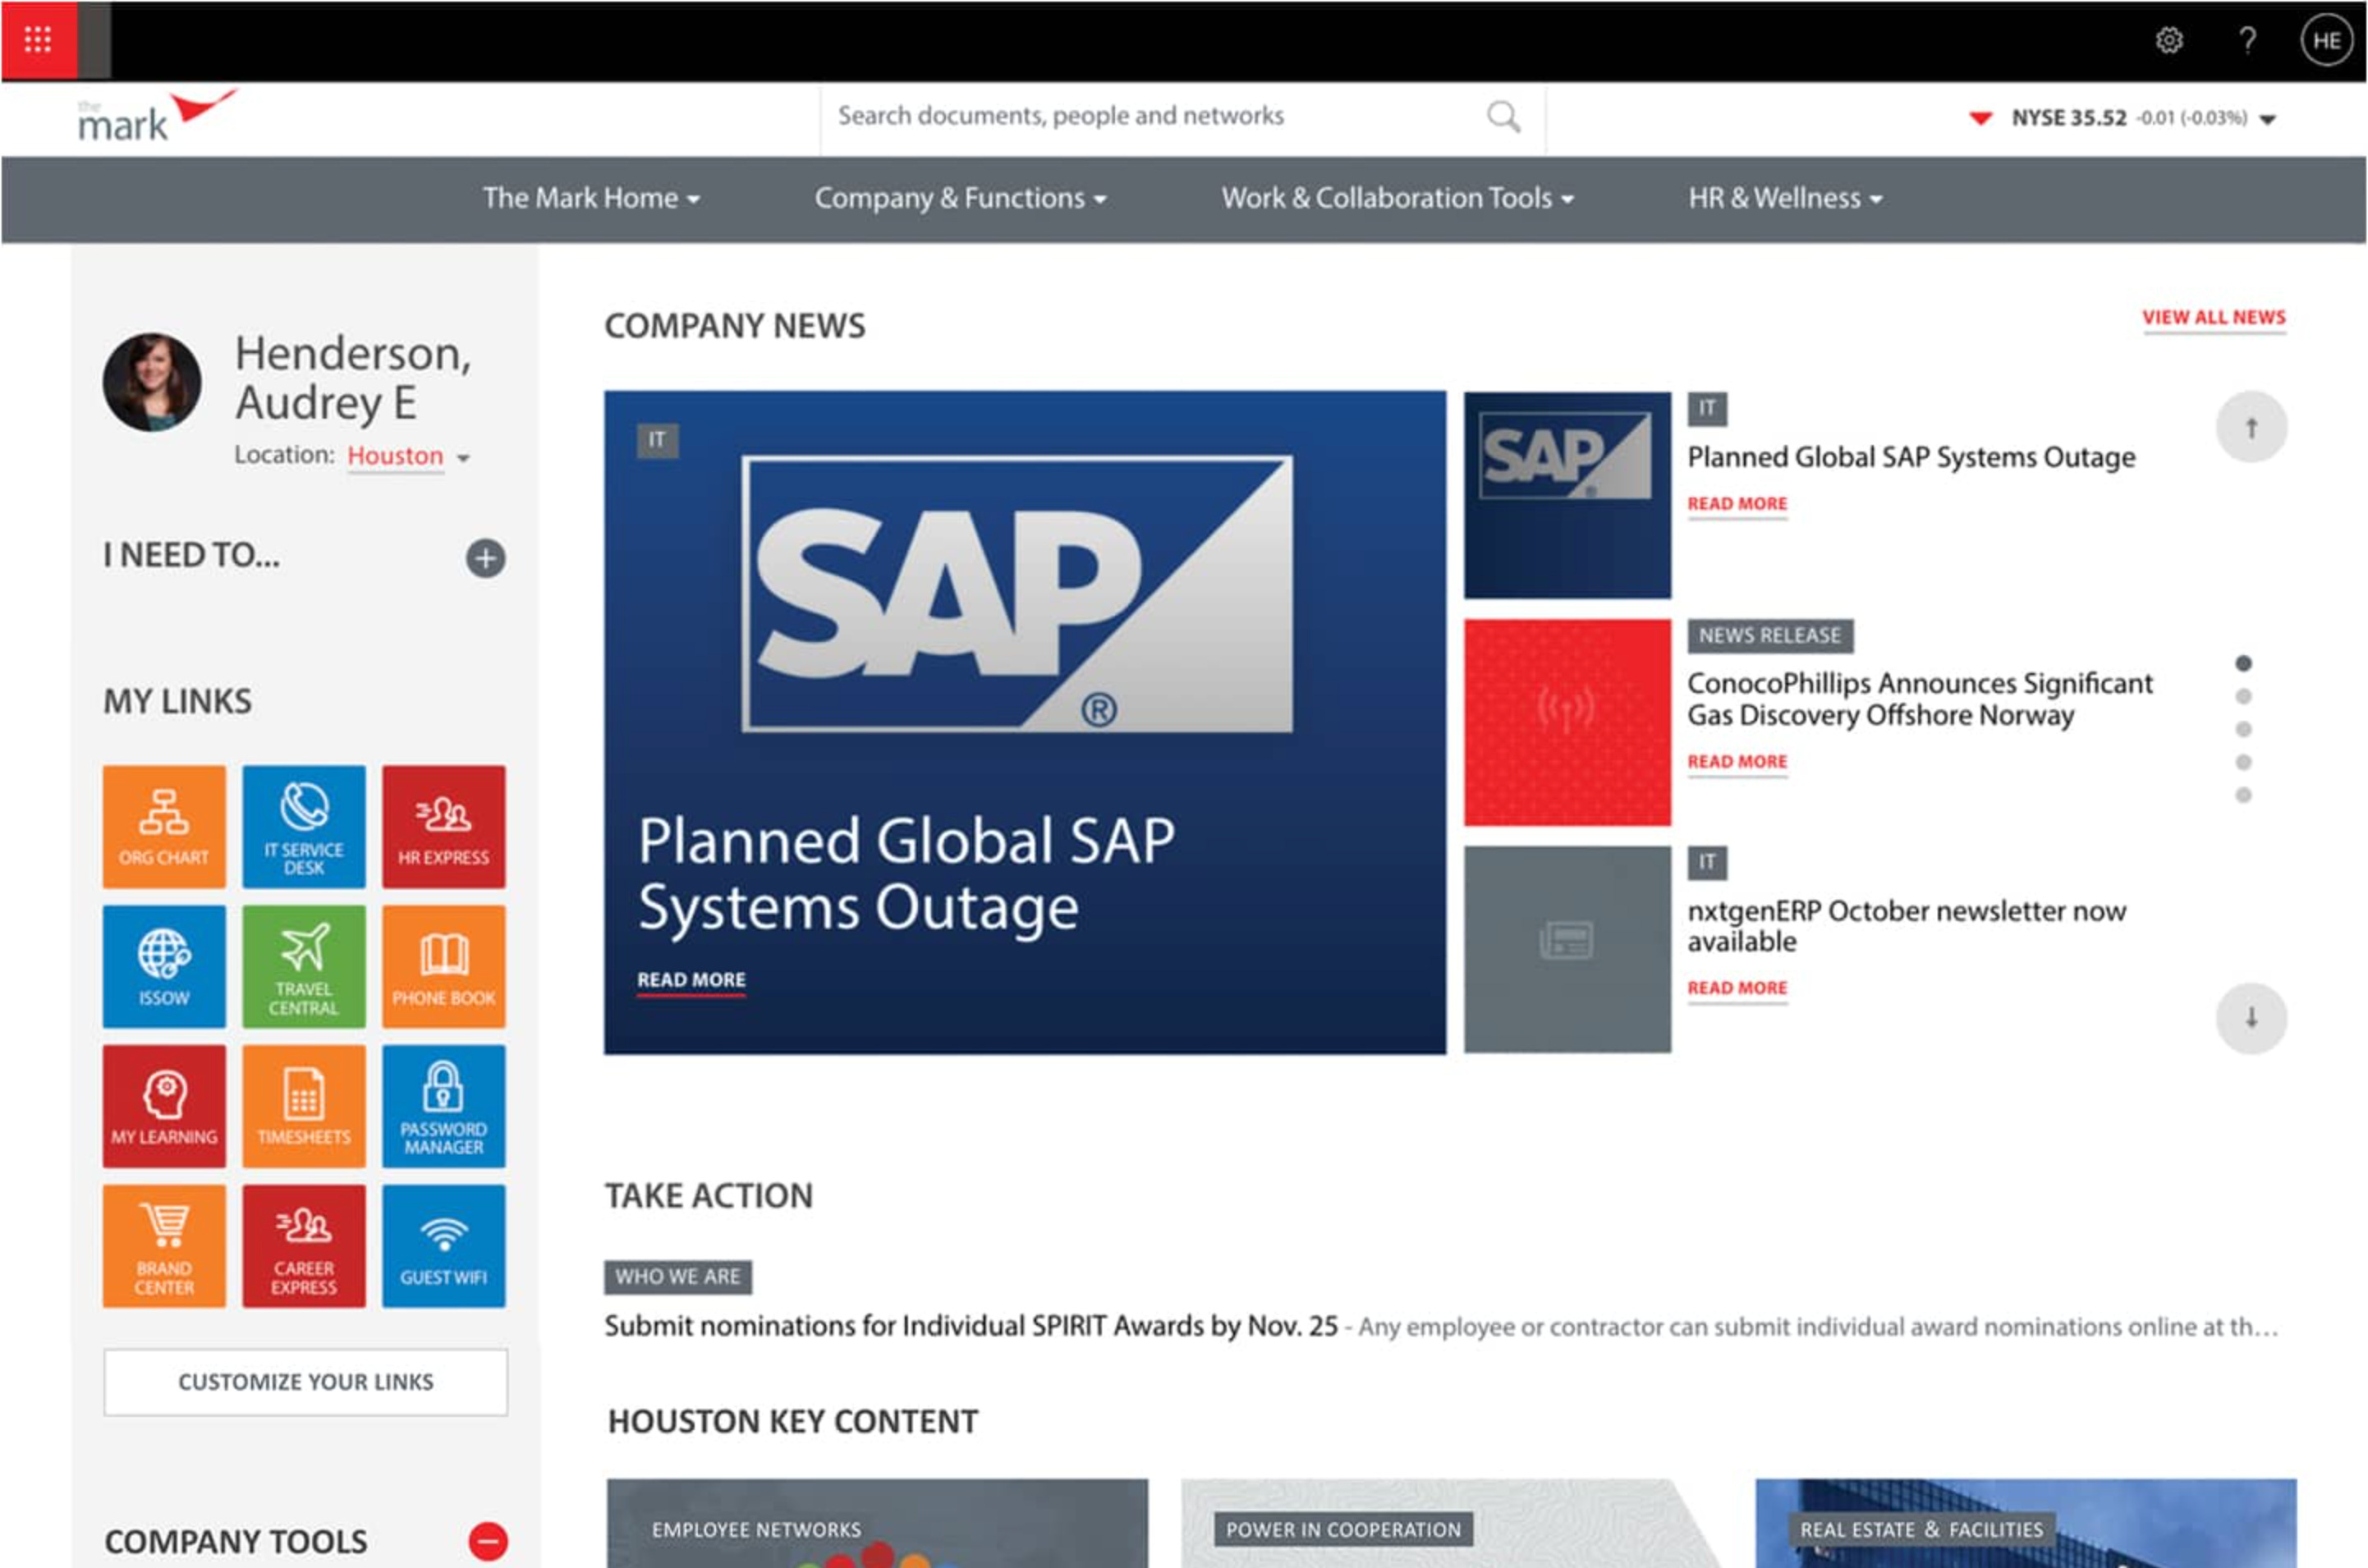2368x1568 pixels.
Task: Click the search magnifier icon
Action: tap(1503, 116)
